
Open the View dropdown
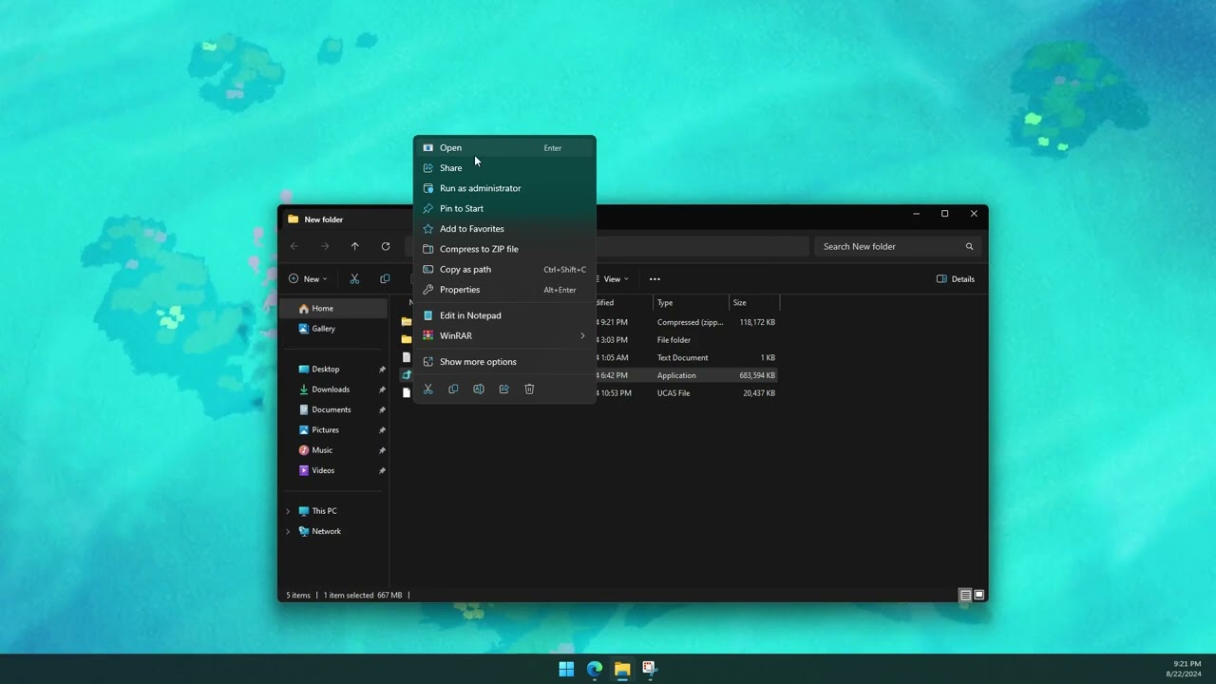point(614,279)
